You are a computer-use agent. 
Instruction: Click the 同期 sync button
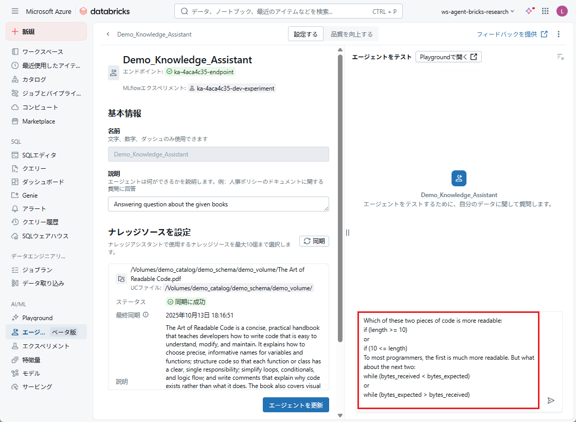point(314,241)
